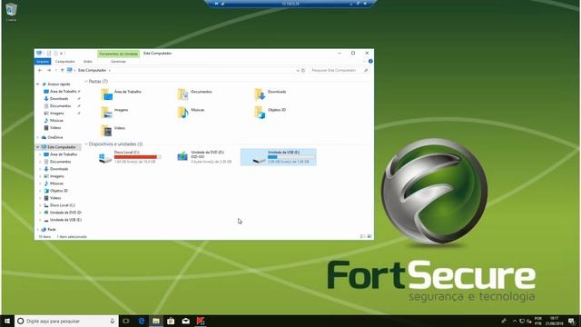Click the Disco Local (C:) red usage bar
The width and height of the screenshot is (581, 327).
pos(137,157)
